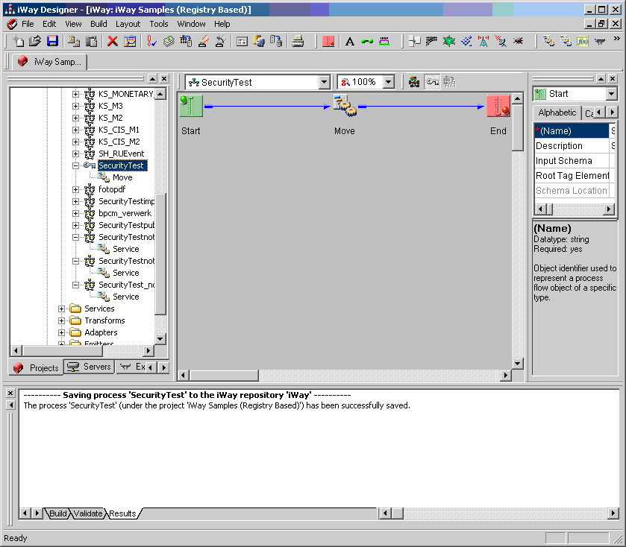The image size is (626, 547).
Task: Close the project explorer panel
Action: pyautogui.click(x=164, y=78)
